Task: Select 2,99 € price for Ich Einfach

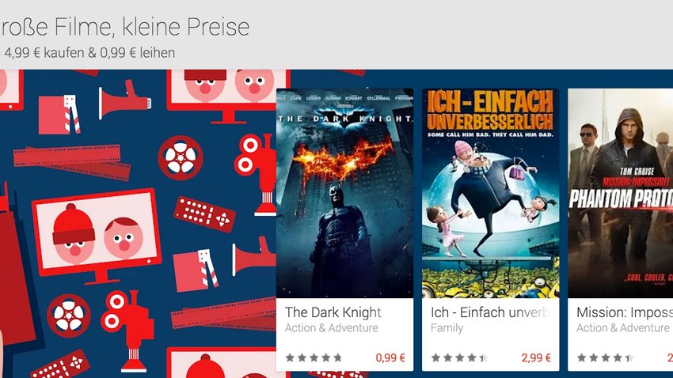Action: 536,357
